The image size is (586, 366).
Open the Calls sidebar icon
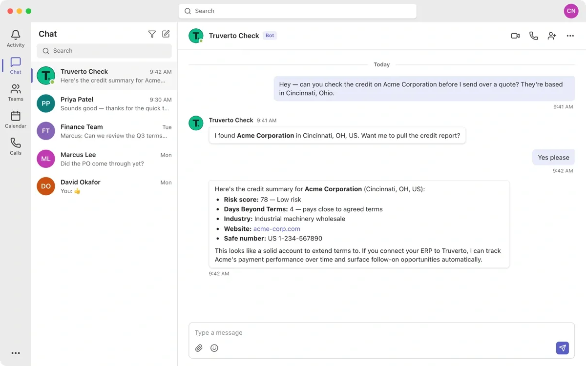(16, 142)
